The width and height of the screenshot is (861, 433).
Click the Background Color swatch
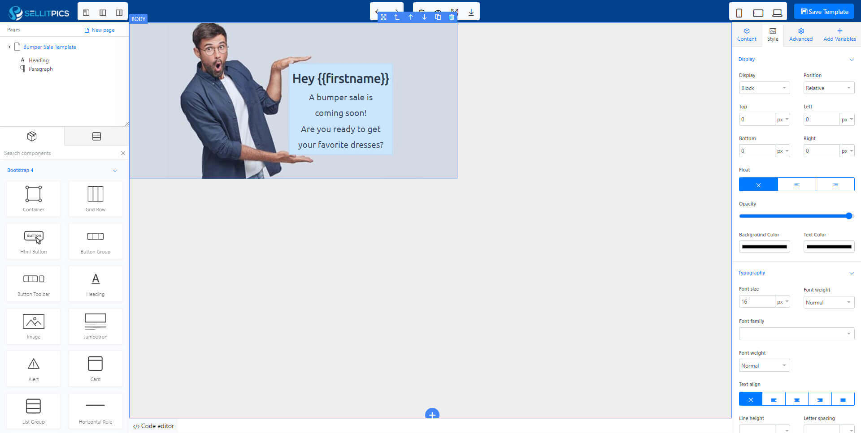click(x=764, y=247)
